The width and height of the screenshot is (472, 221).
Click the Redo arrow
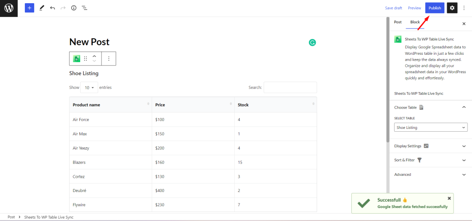tap(63, 8)
